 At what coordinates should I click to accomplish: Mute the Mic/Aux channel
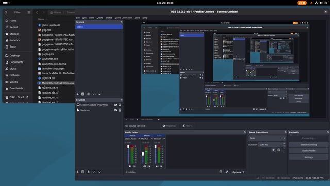(144, 166)
